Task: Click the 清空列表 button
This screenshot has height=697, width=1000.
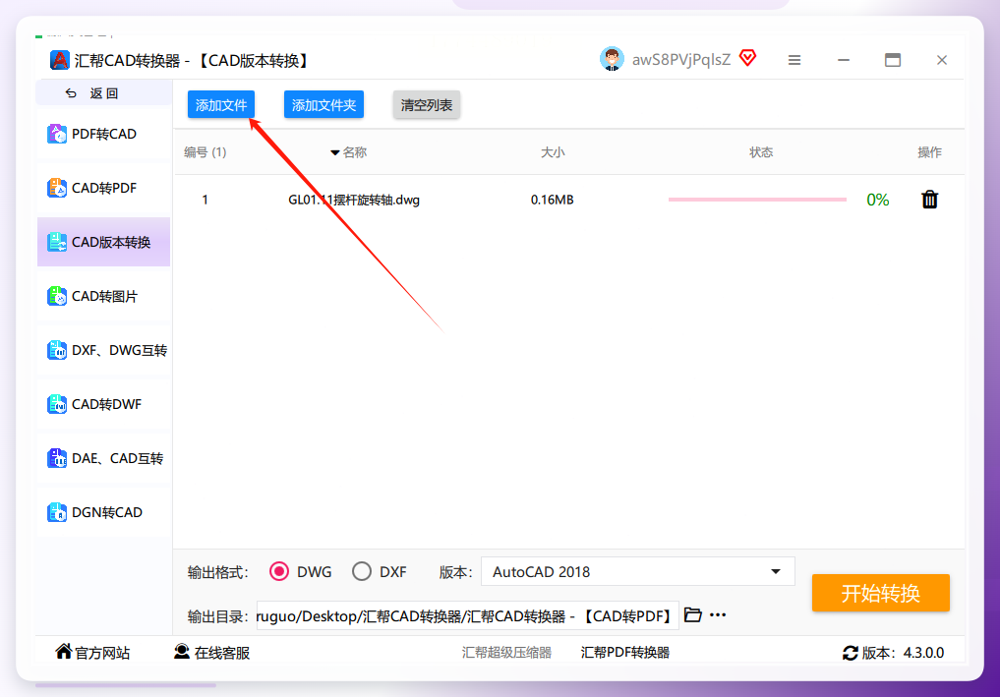Action: (427, 104)
